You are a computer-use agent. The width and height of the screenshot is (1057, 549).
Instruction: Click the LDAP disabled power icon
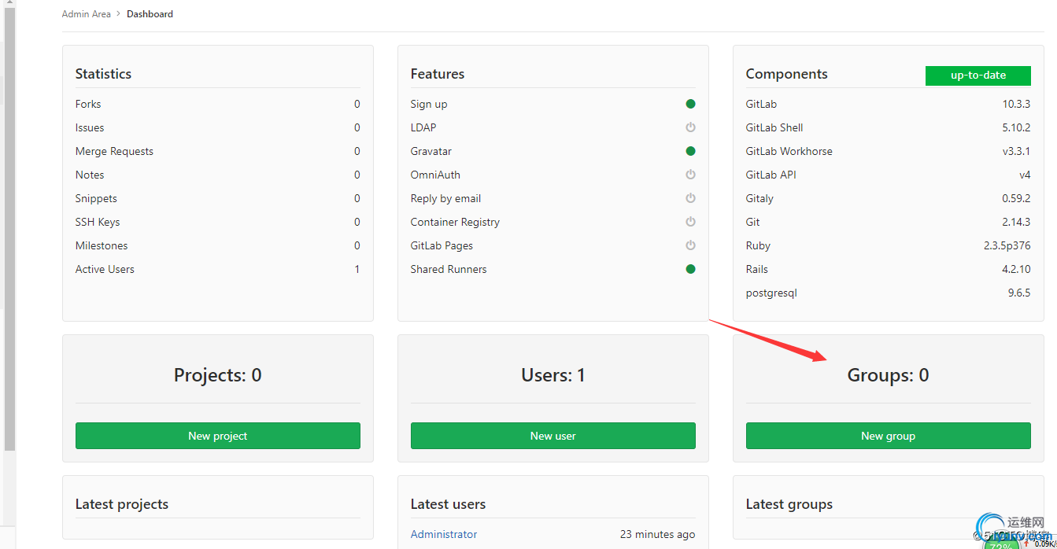point(690,127)
